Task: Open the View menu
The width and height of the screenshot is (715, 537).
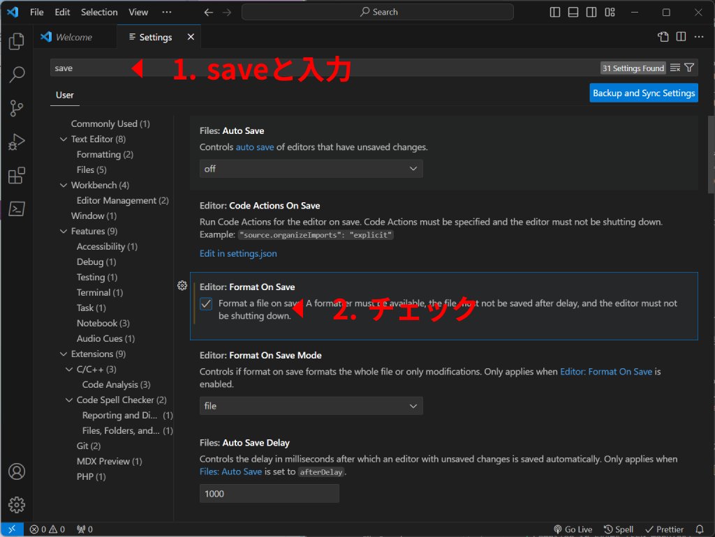Action: [x=138, y=13]
